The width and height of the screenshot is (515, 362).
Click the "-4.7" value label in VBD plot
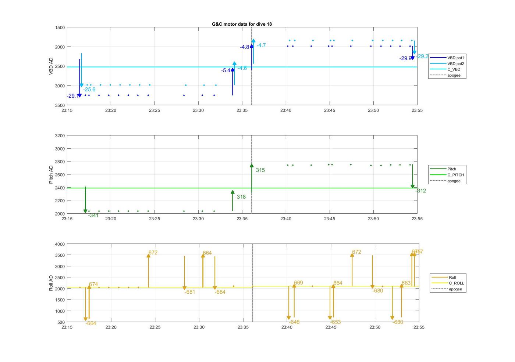click(x=261, y=45)
